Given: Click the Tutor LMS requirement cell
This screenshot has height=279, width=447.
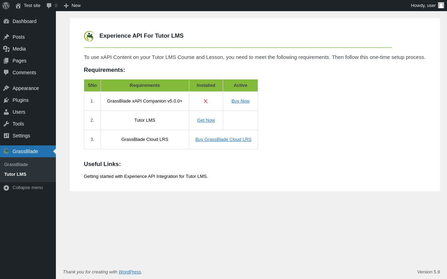Looking at the screenshot, I should (145, 120).
